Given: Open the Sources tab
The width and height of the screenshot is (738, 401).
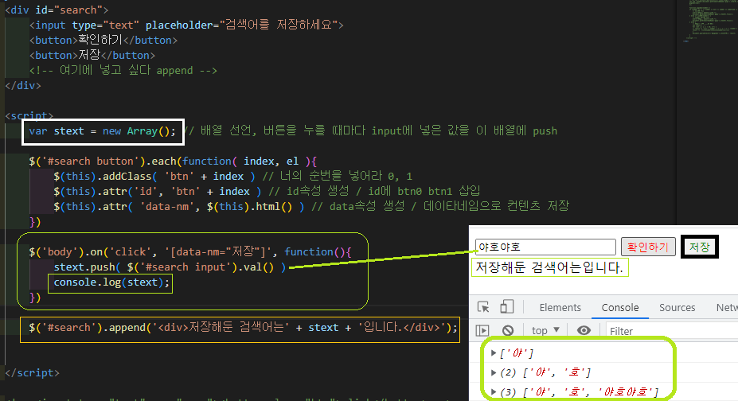Looking at the screenshot, I should [x=677, y=307].
